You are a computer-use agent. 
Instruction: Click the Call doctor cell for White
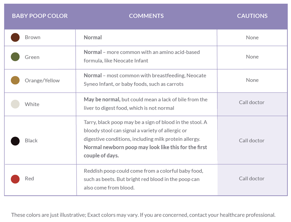click(253, 104)
